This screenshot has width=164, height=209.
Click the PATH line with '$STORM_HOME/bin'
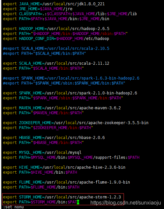point(41,202)
